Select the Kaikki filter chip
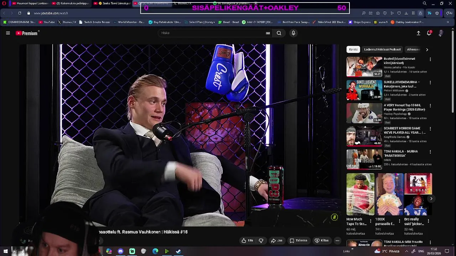Viewport: 456px width, 256px height. point(353,49)
